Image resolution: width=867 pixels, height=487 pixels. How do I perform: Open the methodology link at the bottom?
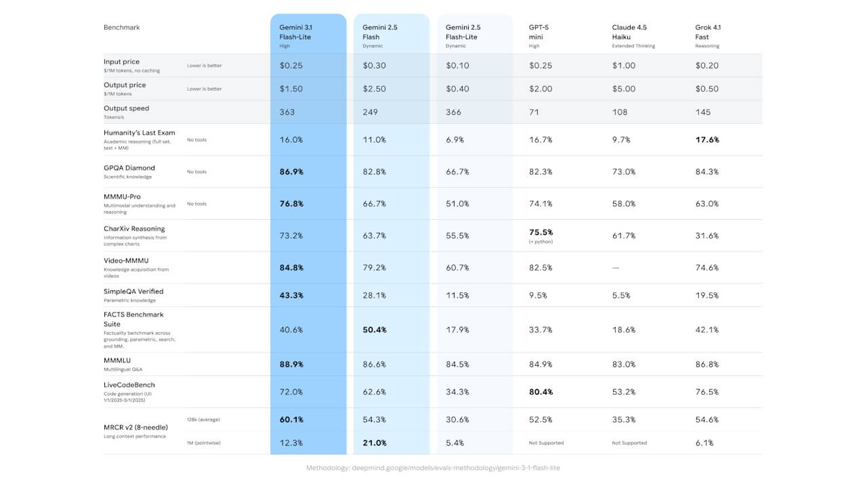pos(433,468)
